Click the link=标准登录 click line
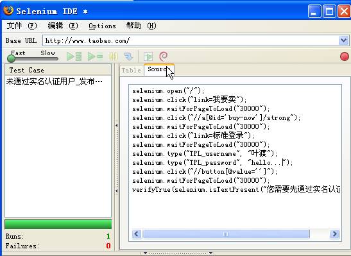The width and height of the screenshot is (351, 256). click(x=193, y=135)
